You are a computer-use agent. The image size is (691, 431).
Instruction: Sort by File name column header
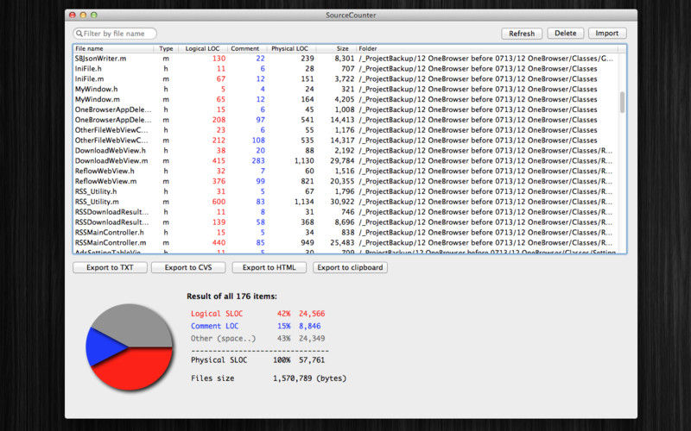pyautogui.click(x=113, y=48)
